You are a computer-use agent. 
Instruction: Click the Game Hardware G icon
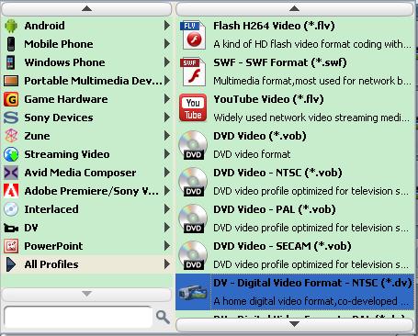tap(11, 99)
